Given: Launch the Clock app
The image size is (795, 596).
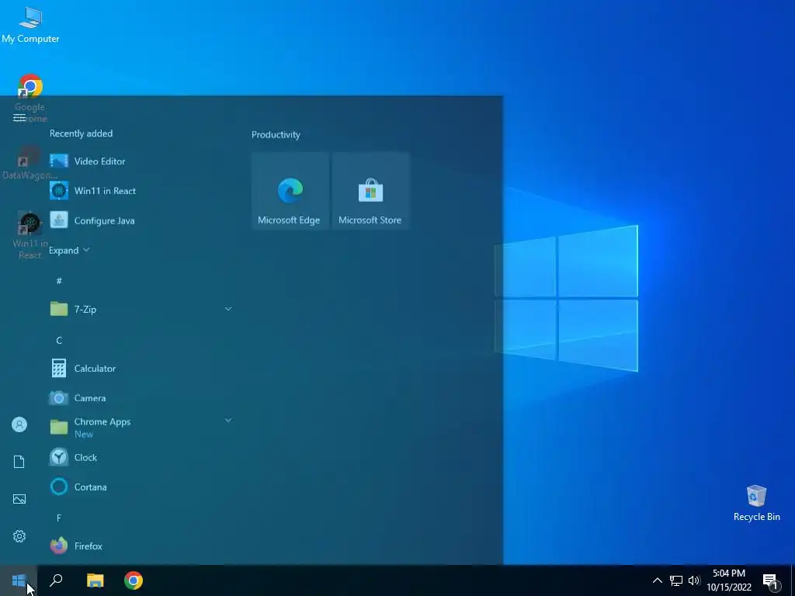Looking at the screenshot, I should 141,457.
